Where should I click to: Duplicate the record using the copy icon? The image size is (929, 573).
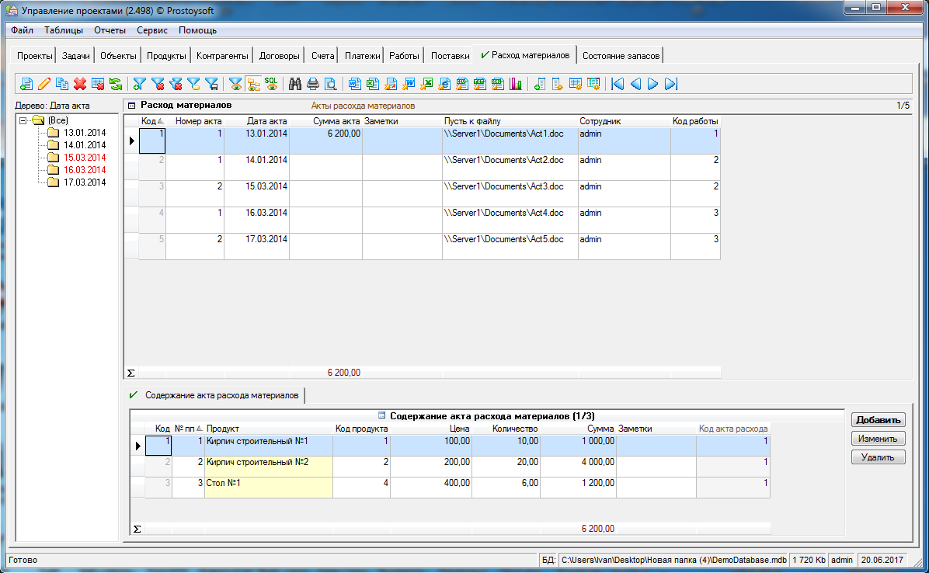(62, 84)
